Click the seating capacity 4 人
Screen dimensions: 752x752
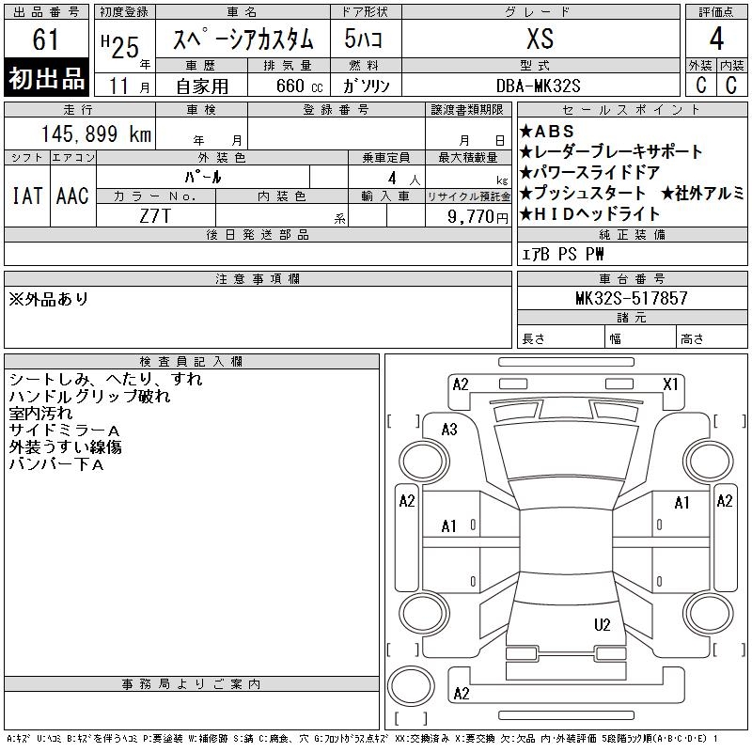coord(404,179)
